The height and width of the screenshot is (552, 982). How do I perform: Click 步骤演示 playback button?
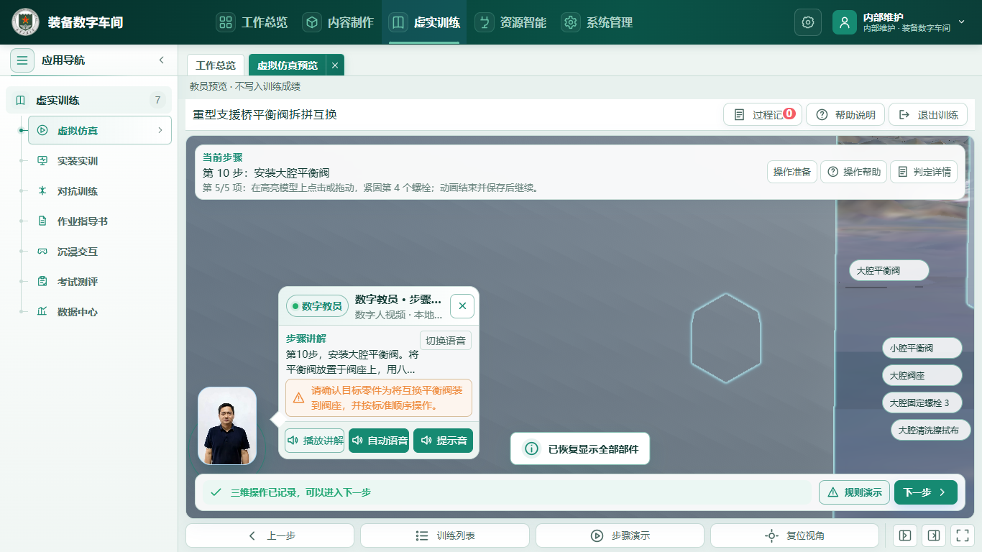point(620,535)
